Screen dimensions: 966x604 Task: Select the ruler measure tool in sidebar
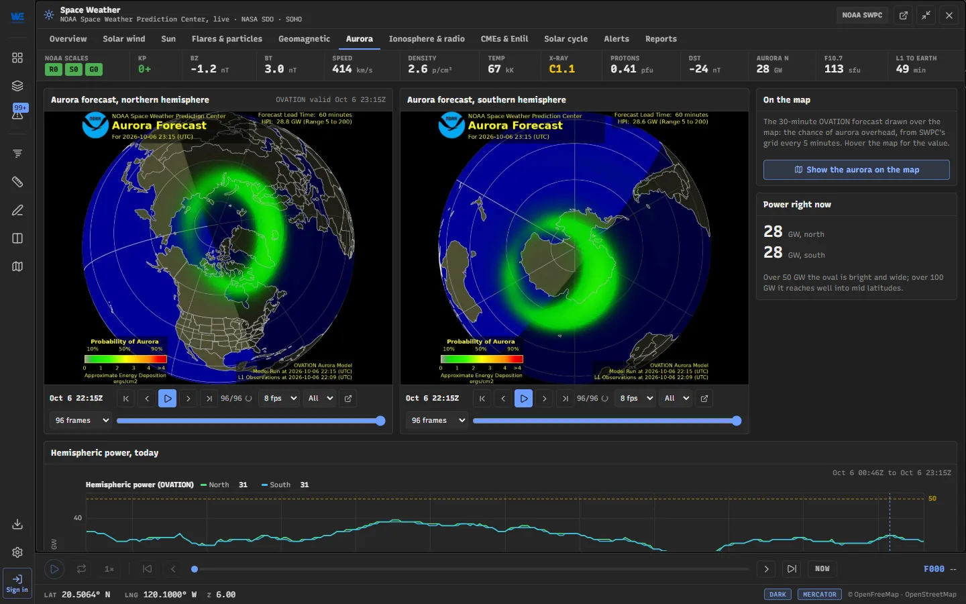tap(17, 182)
